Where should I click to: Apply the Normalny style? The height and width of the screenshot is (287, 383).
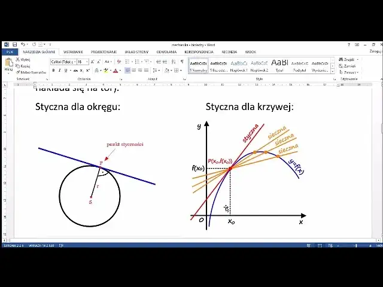click(198, 66)
